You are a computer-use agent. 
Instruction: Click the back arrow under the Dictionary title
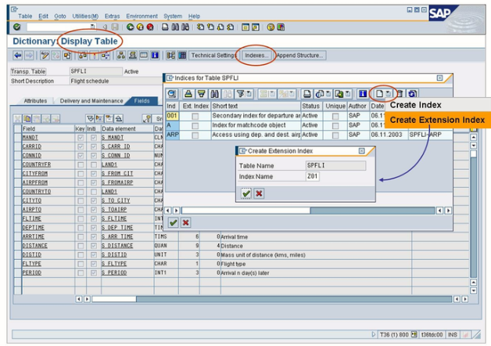point(17,56)
